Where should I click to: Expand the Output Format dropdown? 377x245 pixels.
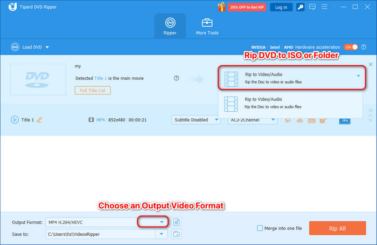[x=161, y=222]
